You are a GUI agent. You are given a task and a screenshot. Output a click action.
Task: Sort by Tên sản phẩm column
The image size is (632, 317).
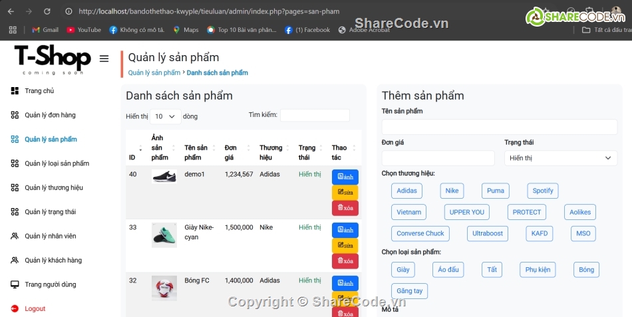(201, 148)
